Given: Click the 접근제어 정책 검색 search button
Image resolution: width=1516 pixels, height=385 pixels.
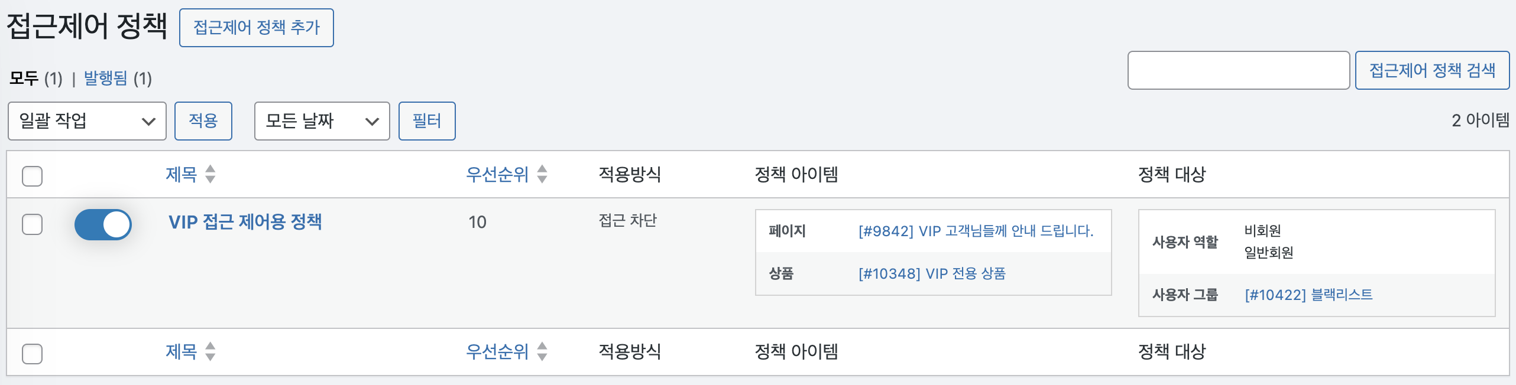Looking at the screenshot, I should [x=1431, y=70].
